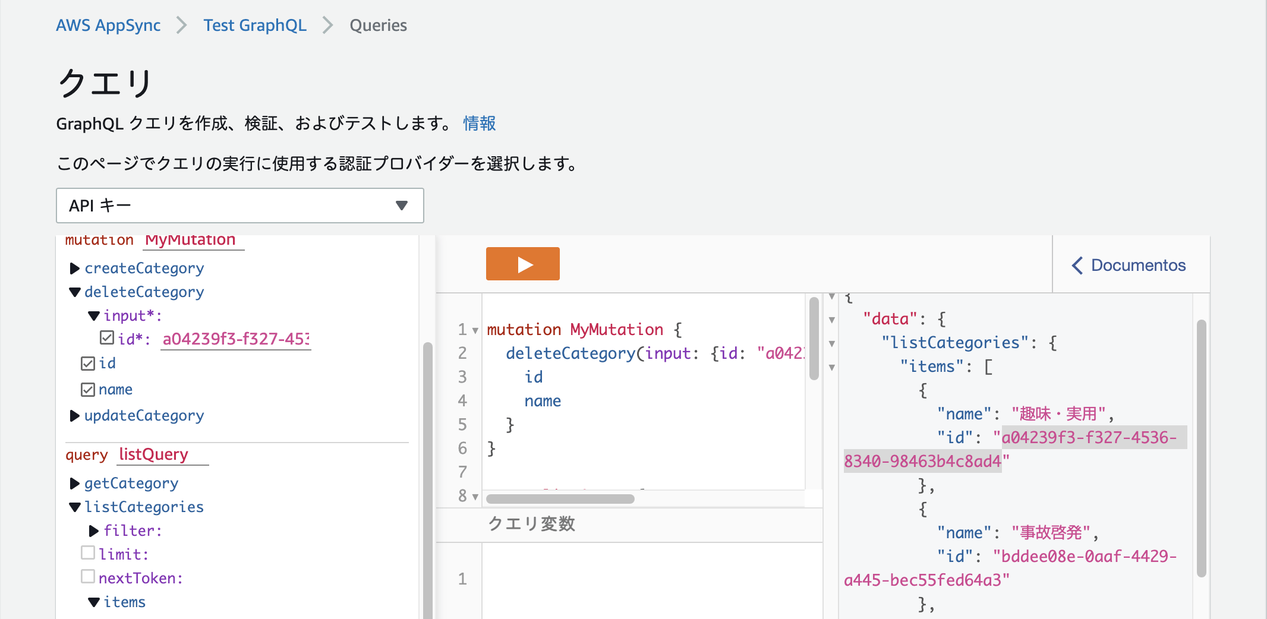Image resolution: width=1267 pixels, height=619 pixels.
Task: Click the query keyword in explorer
Action: coord(87,456)
